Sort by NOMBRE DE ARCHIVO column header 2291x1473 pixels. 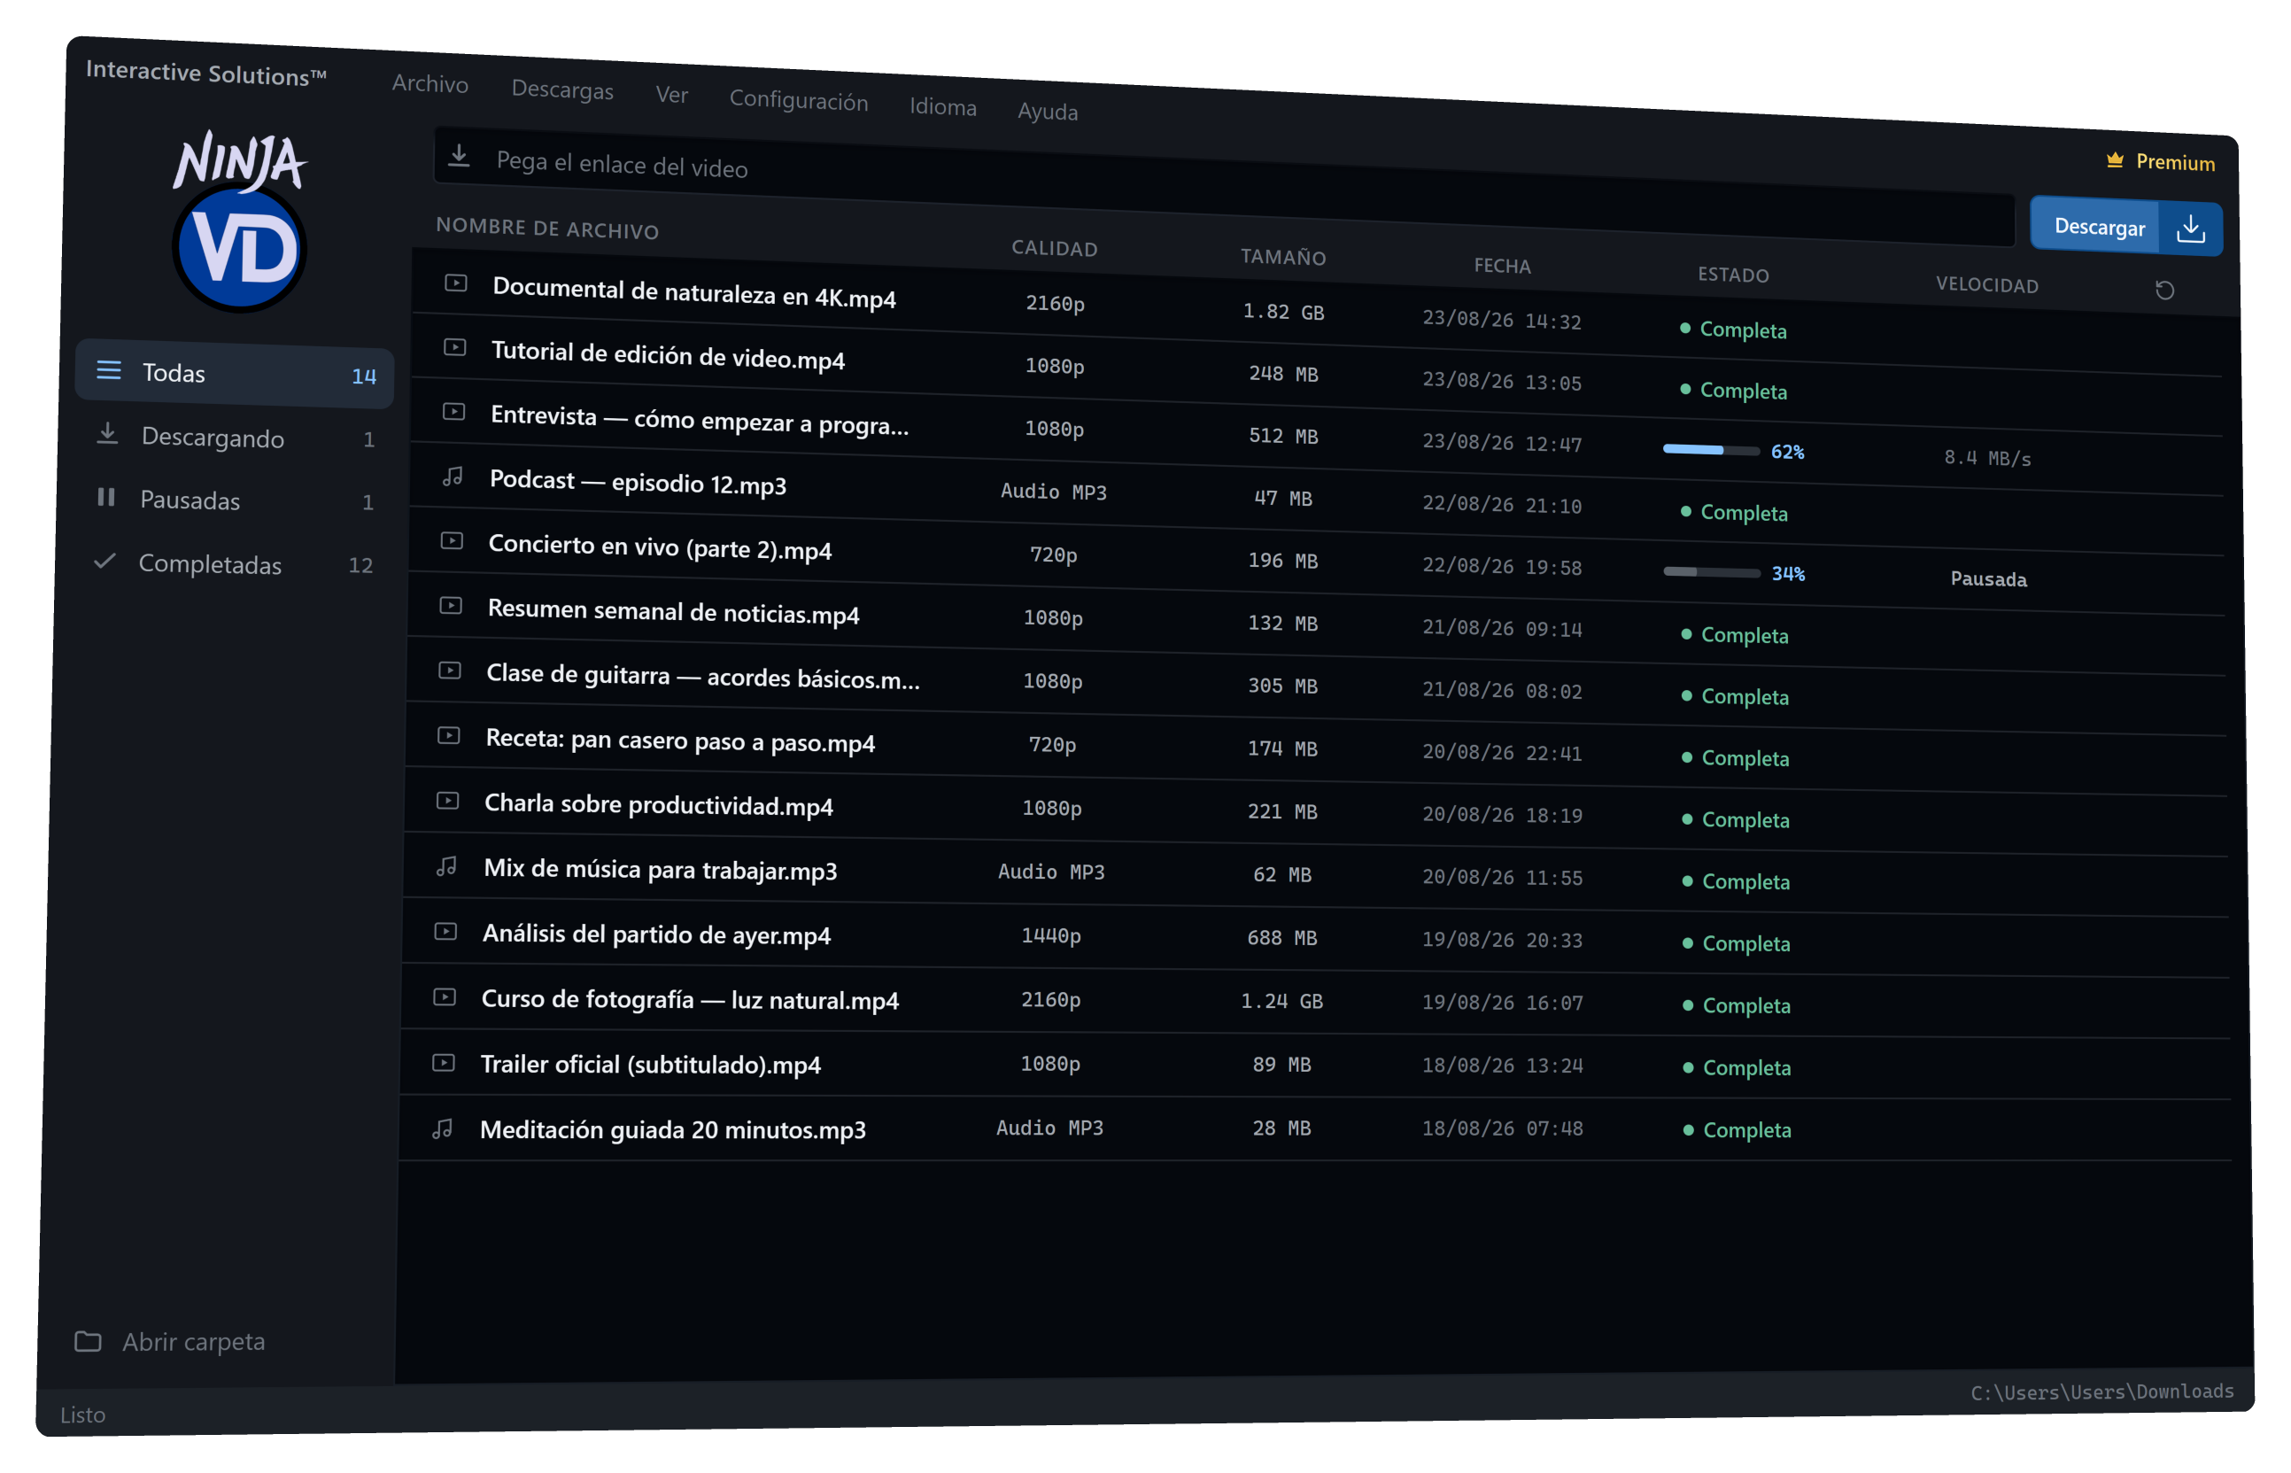(x=547, y=229)
